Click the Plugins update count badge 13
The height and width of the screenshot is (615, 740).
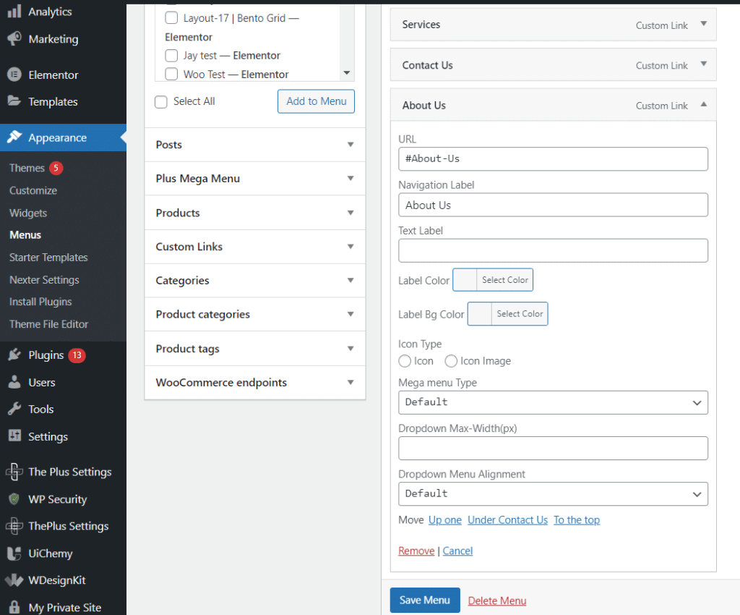click(x=77, y=355)
